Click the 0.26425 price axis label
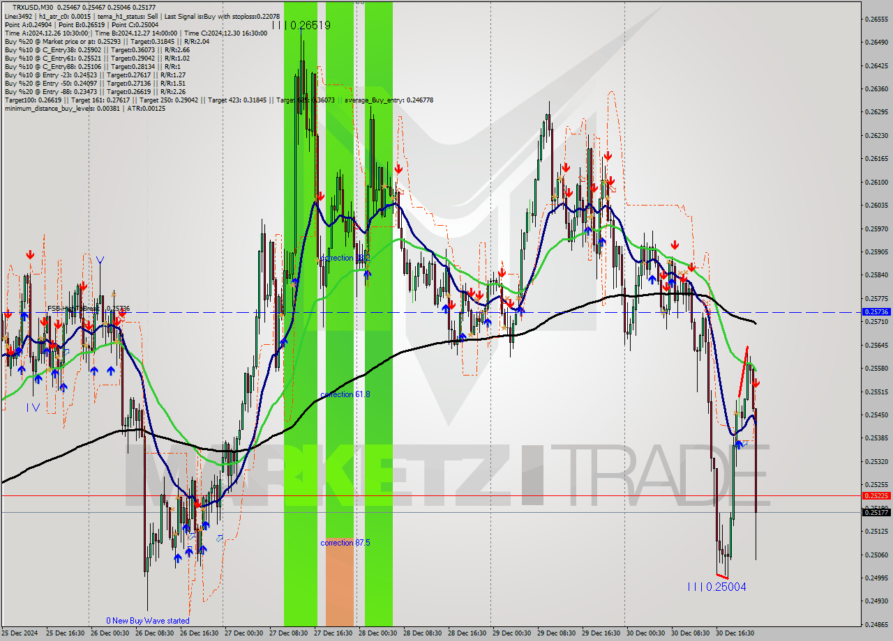Screen dimensions: 893x641 876,66
